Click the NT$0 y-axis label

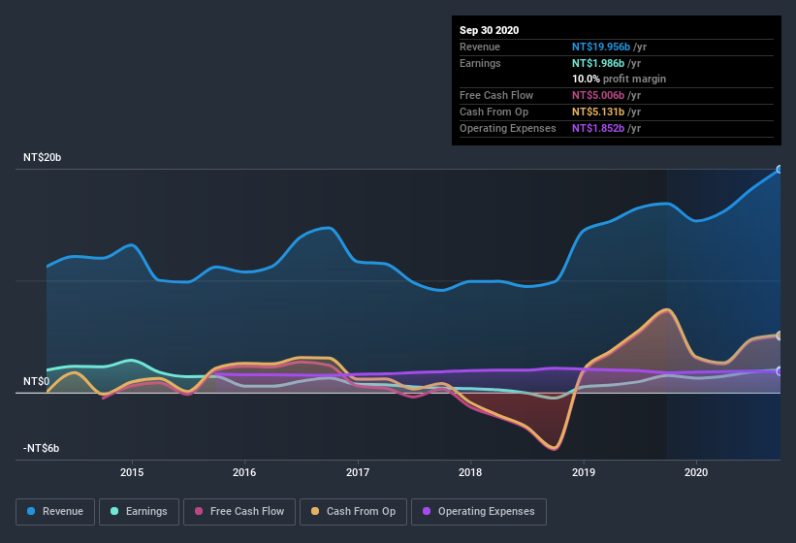coord(37,381)
